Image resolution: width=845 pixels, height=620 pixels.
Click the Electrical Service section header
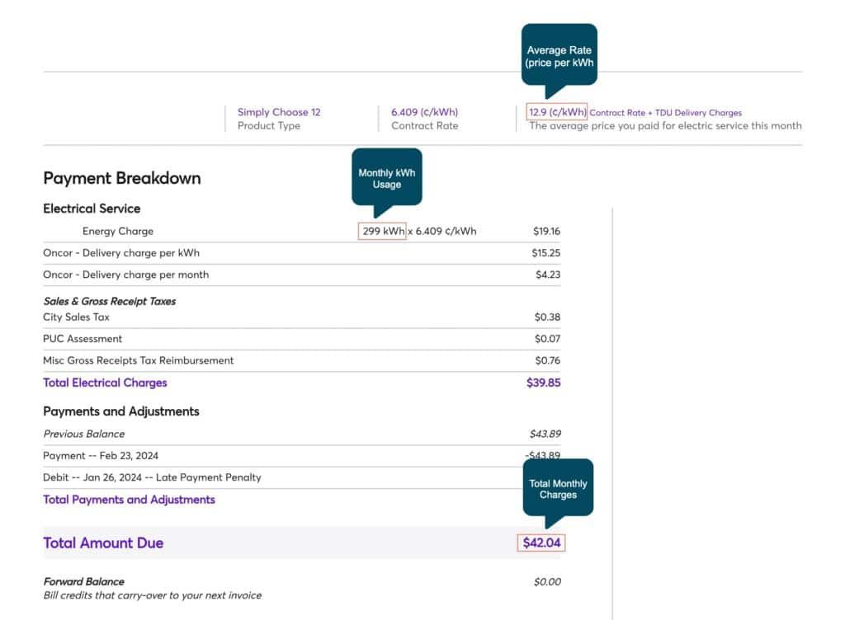tap(91, 209)
